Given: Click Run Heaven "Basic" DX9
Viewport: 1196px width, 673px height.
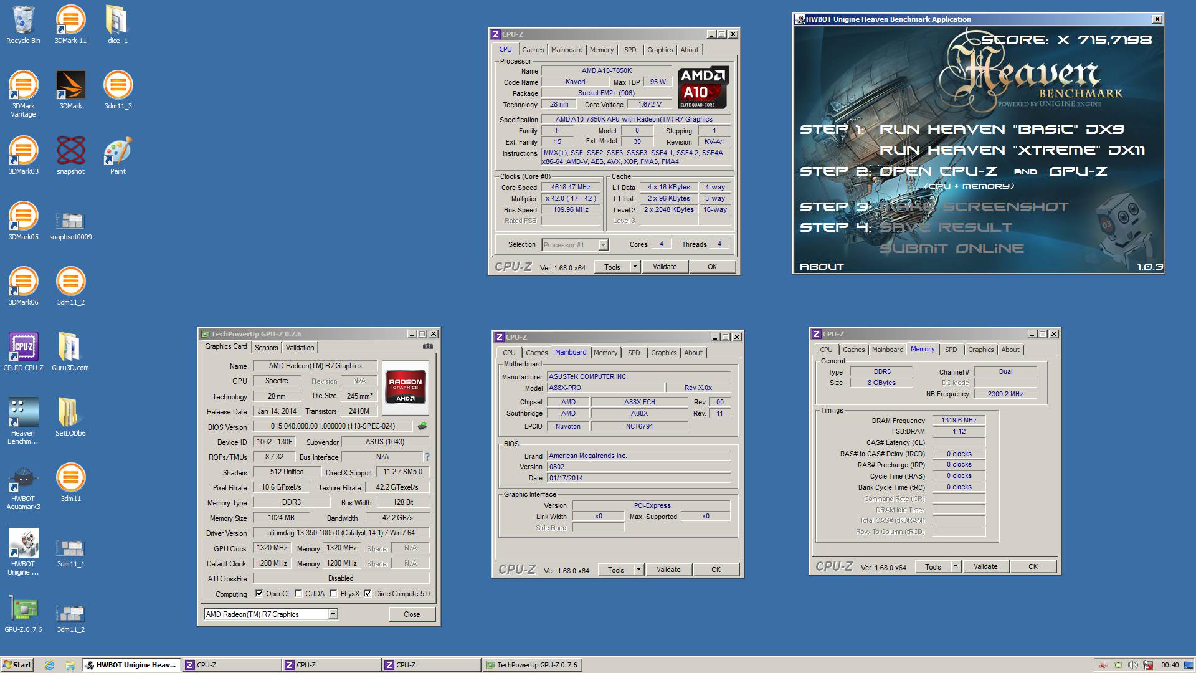Looking at the screenshot, I should pyautogui.click(x=1002, y=130).
